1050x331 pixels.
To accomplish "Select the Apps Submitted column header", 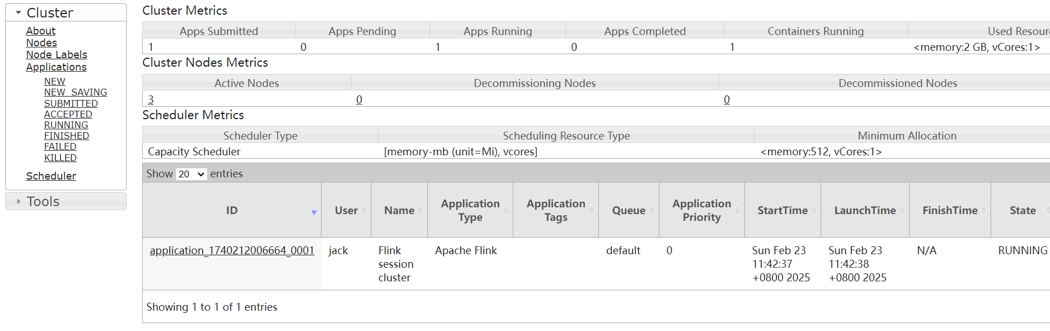I will point(218,31).
